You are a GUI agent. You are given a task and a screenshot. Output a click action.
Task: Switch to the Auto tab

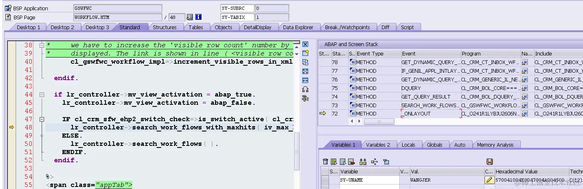(x=460, y=145)
